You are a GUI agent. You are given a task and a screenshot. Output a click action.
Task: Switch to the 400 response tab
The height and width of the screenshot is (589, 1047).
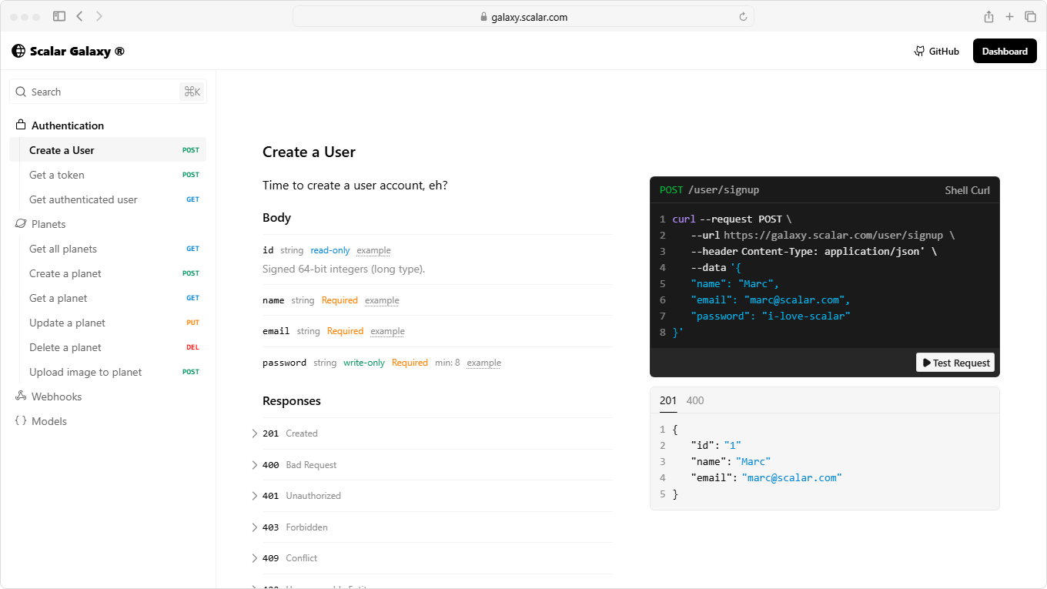pos(694,400)
